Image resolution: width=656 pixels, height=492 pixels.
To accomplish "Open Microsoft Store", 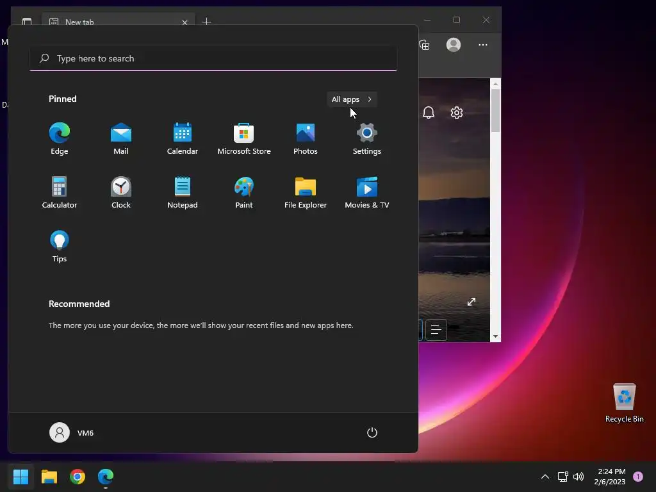I will point(244,139).
